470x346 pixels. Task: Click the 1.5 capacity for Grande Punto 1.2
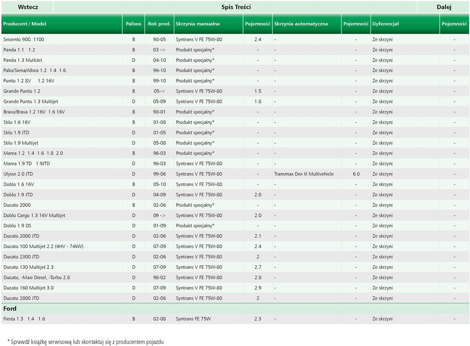click(x=258, y=91)
